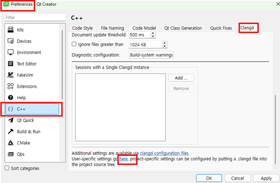Select the Clangd tab
This screenshot has width=280, height=183.
pos(247,28)
